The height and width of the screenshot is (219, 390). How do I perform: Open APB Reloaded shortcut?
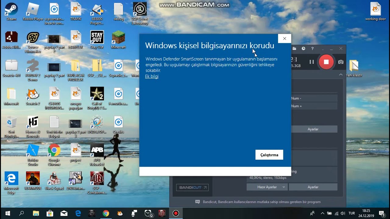(97, 155)
